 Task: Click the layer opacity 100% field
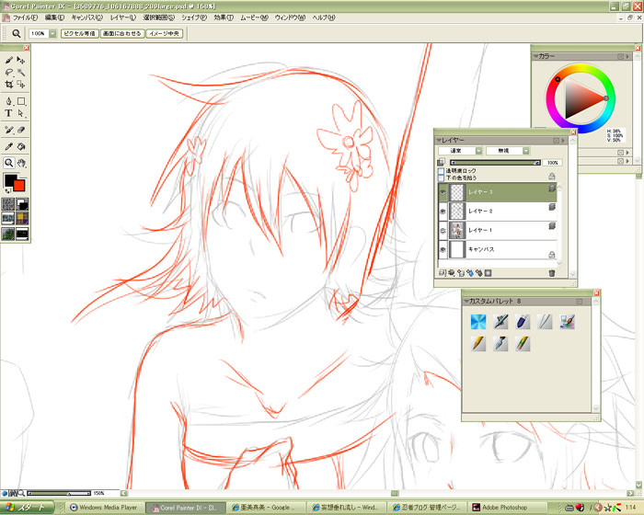(x=552, y=163)
